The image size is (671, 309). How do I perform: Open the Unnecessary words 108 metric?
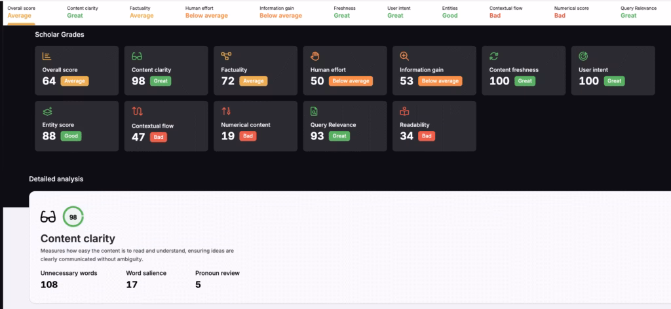[68, 279]
